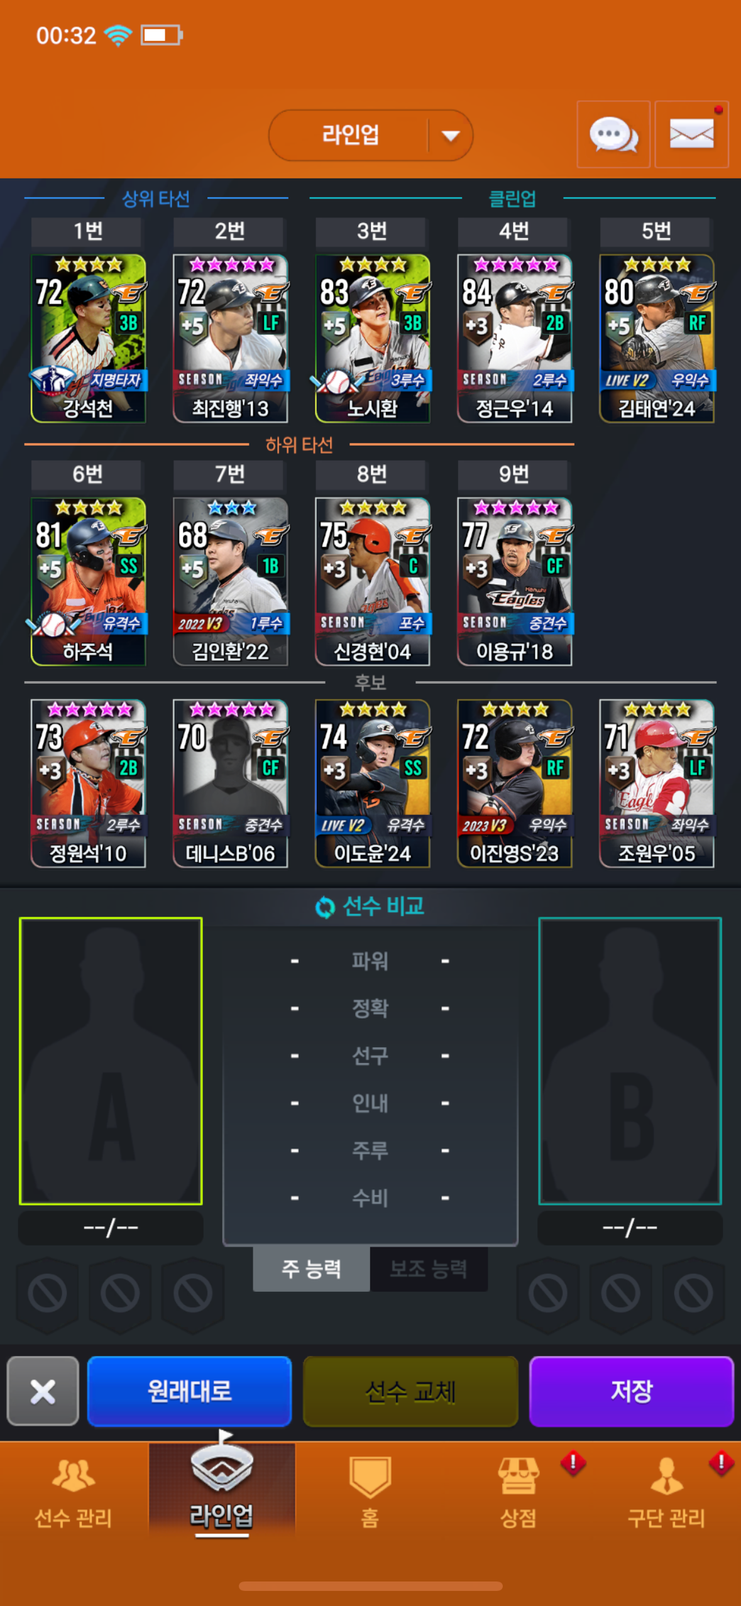Tap the 선수 비교 refresh icon
The height and width of the screenshot is (1606, 741).
(x=324, y=907)
